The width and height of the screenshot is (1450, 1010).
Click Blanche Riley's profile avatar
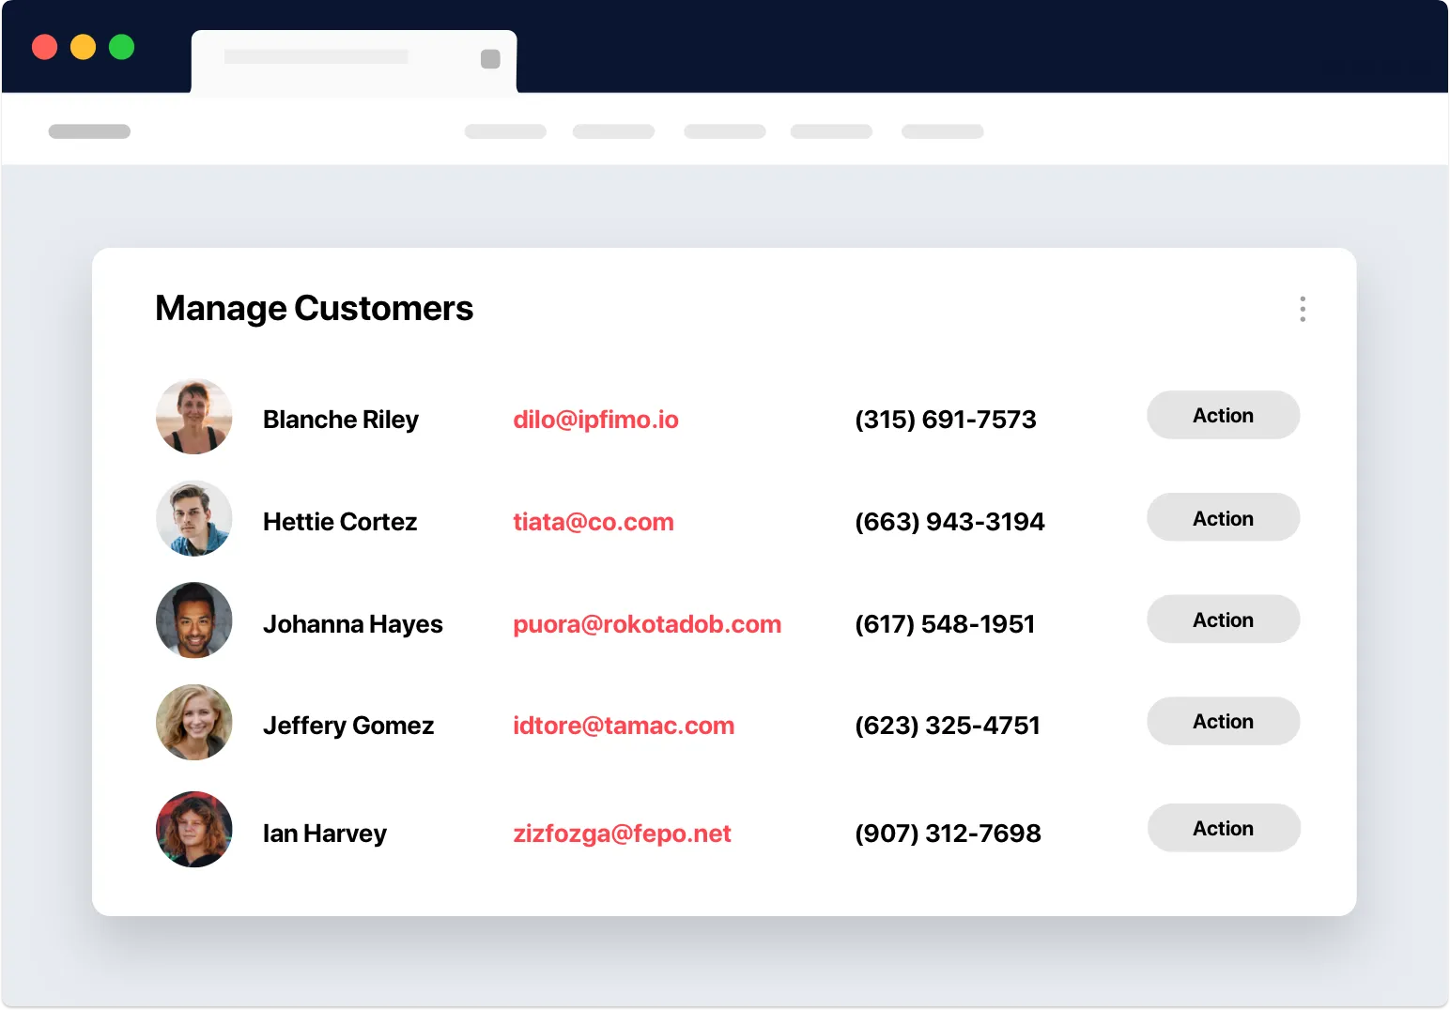tap(193, 417)
